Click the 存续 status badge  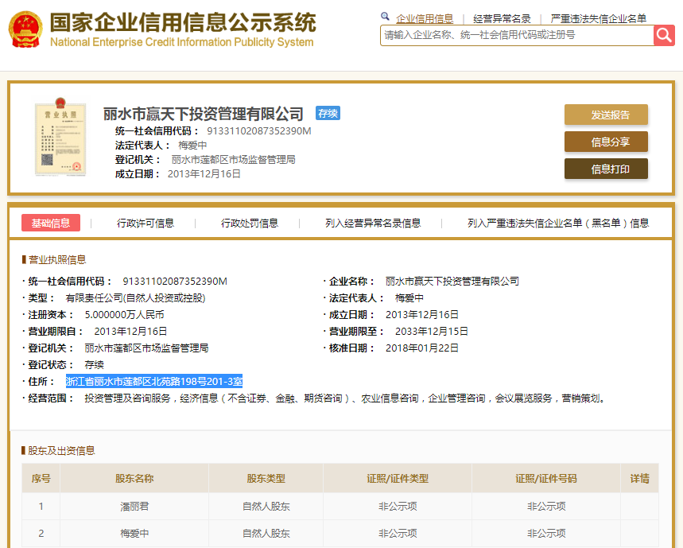[328, 114]
